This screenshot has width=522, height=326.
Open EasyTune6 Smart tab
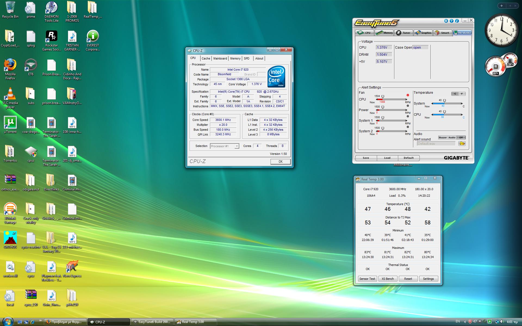[x=443, y=33]
